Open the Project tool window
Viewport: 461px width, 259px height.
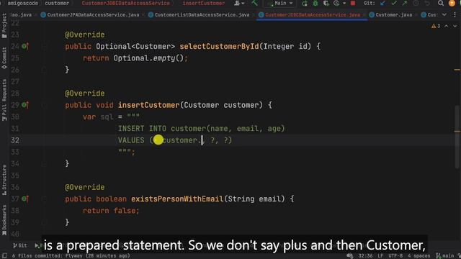[x=4, y=26]
